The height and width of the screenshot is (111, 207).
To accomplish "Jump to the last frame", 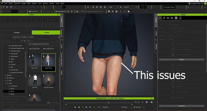I will point(90,107).
